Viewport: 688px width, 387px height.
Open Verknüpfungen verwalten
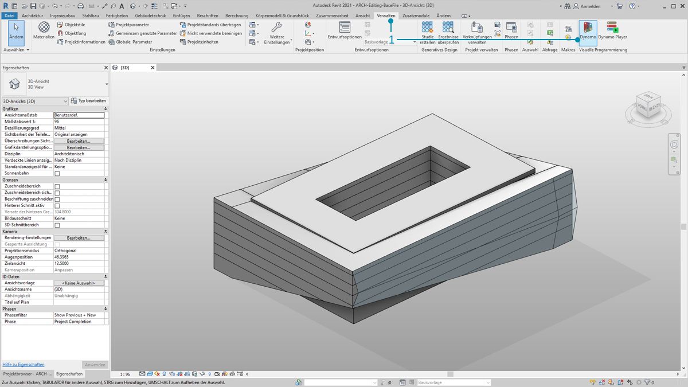pyautogui.click(x=477, y=33)
